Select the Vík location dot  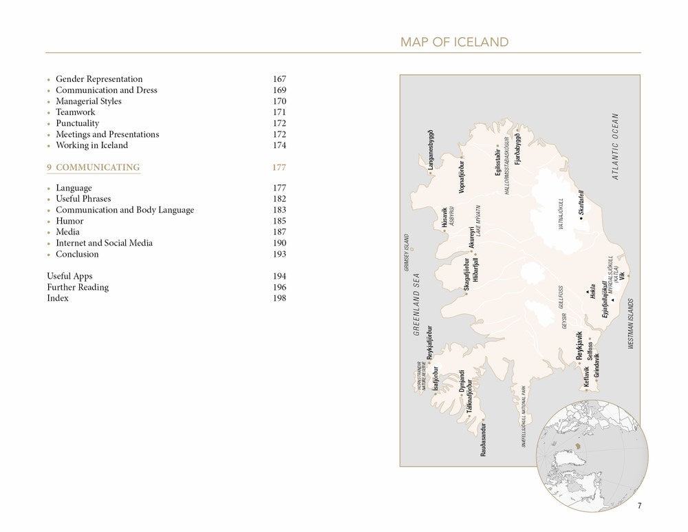click(x=629, y=275)
